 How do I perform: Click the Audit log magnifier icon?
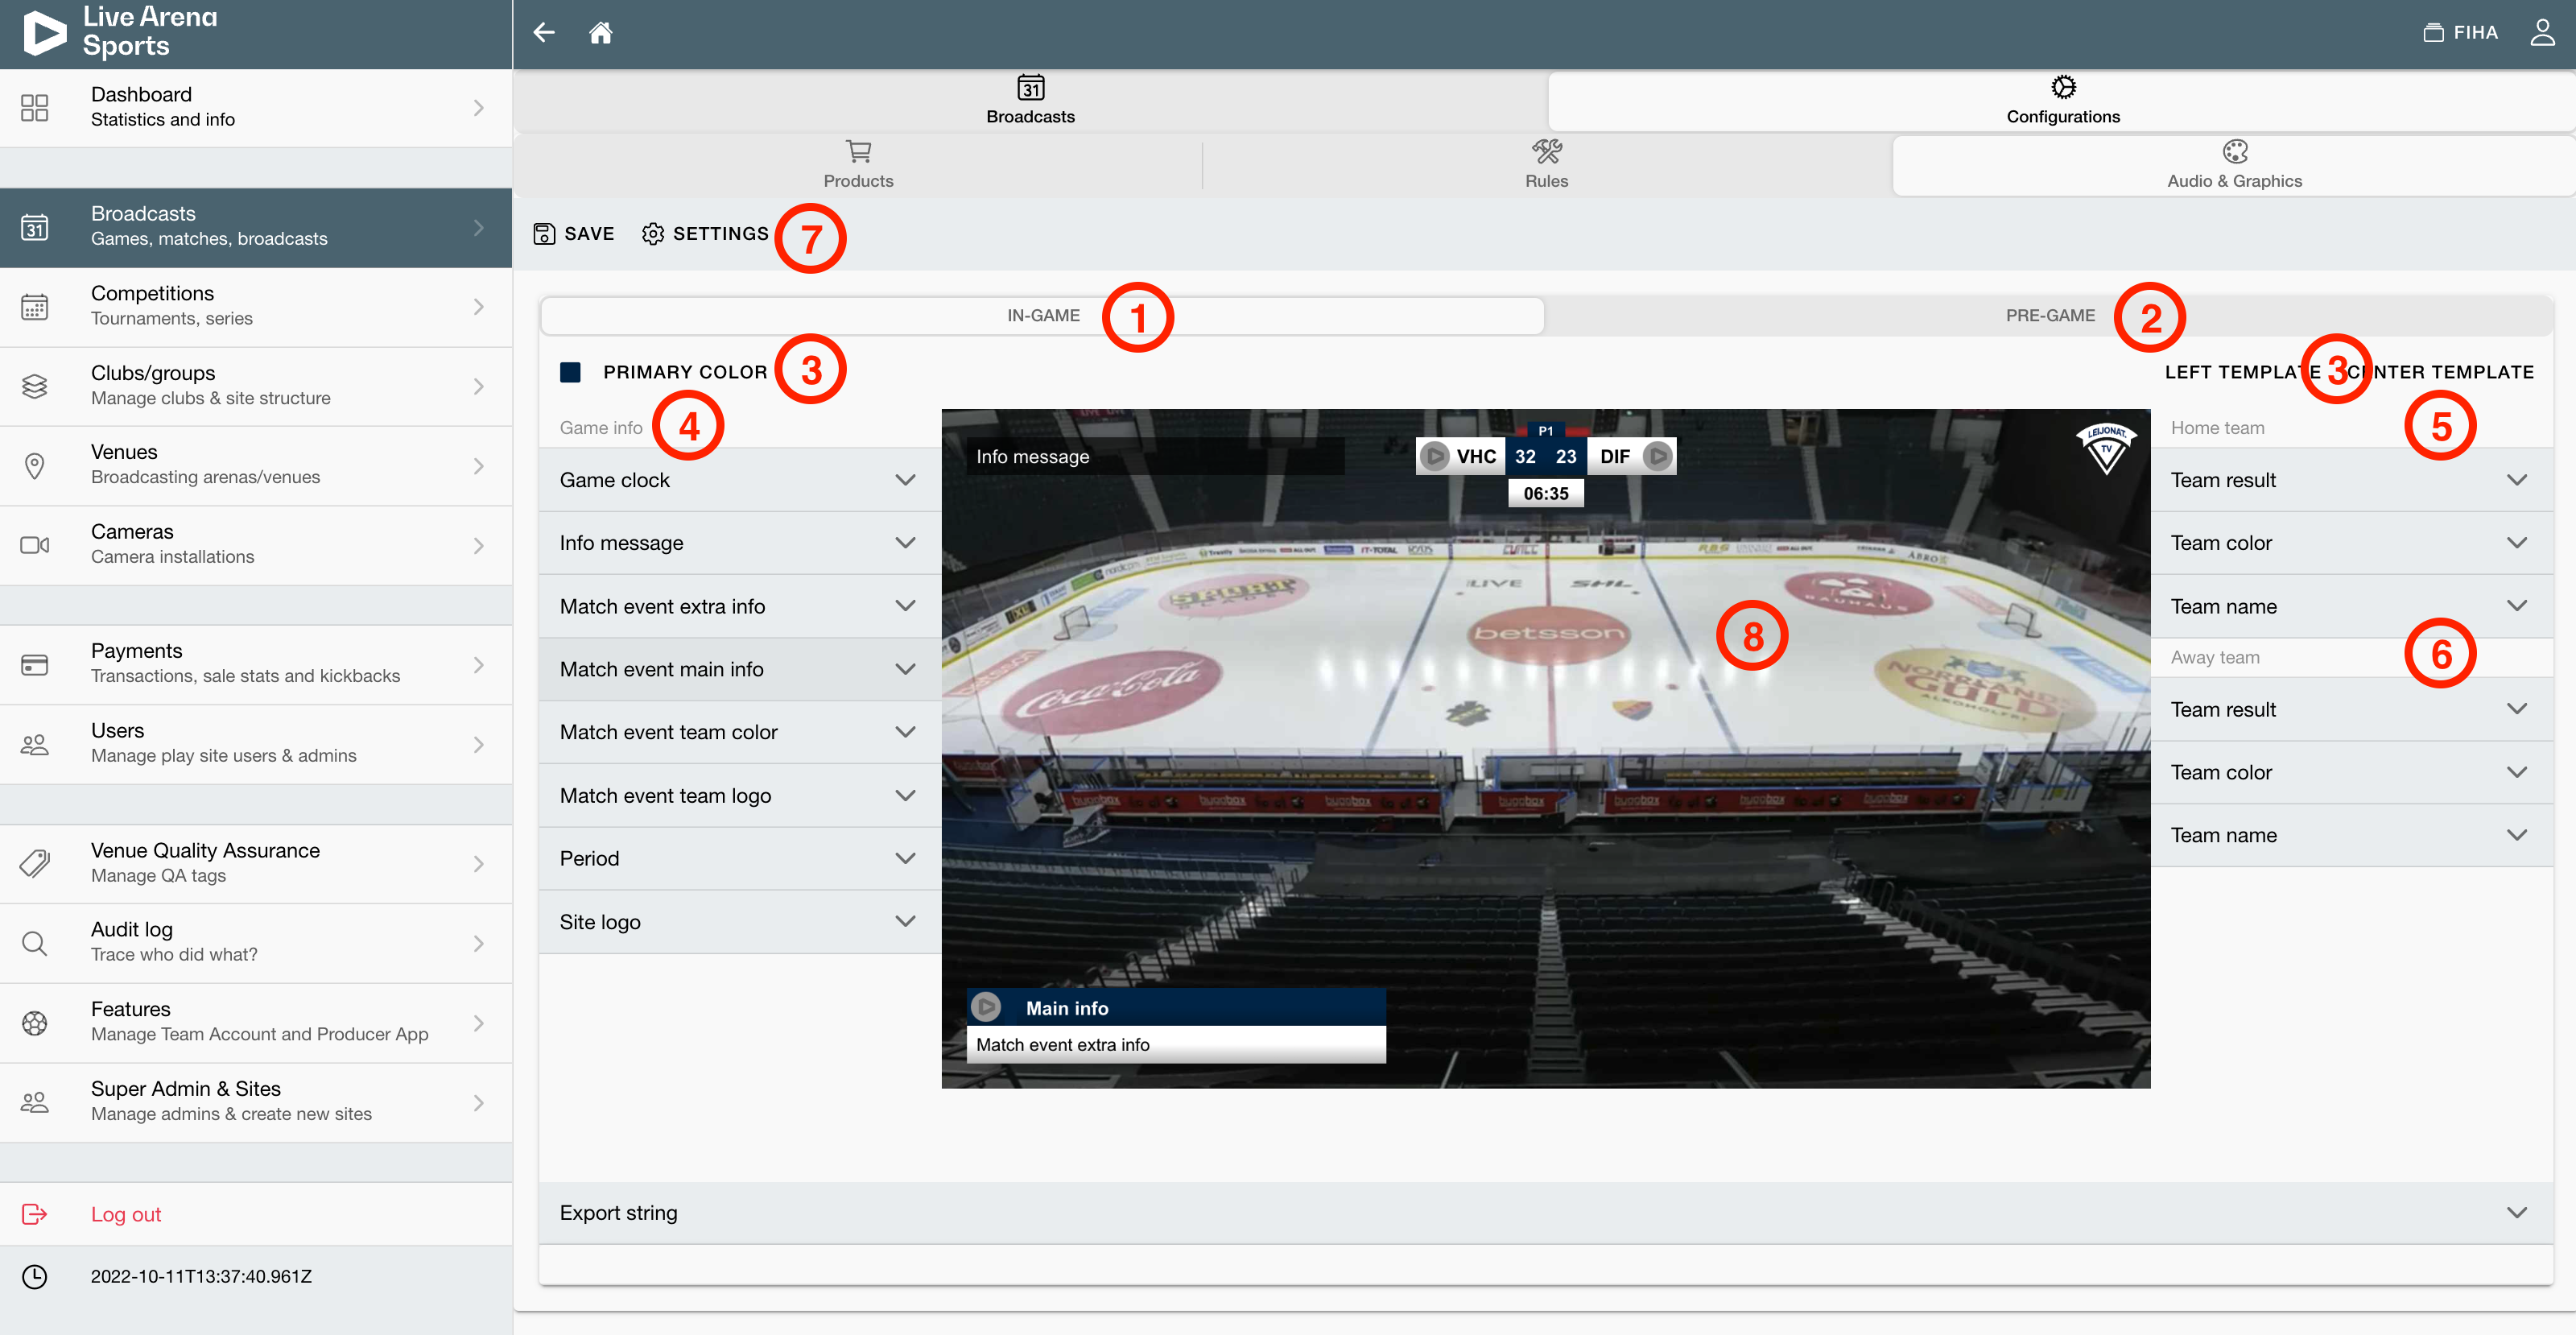point(35,943)
